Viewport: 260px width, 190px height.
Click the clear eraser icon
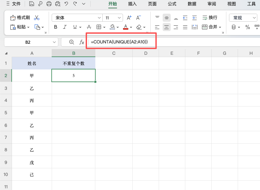[139, 27]
